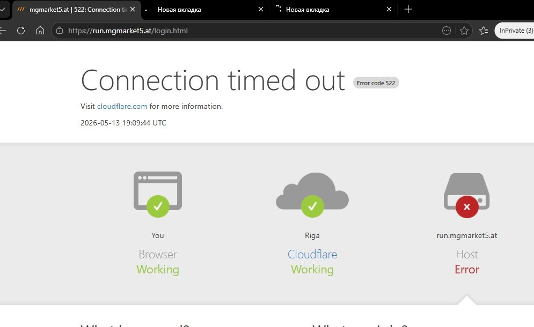Close the mgmarket5.at tab
The width and height of the screenshot is (534, 327).
coord(133,10)
